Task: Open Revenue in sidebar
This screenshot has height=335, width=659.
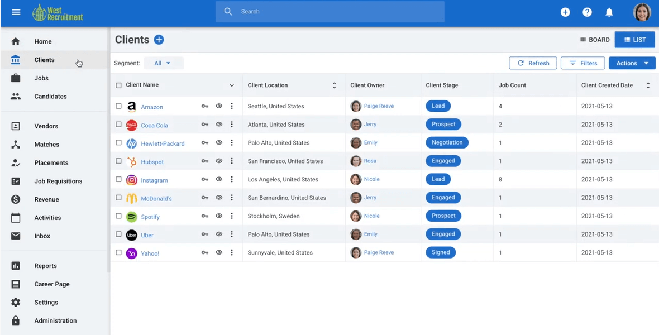Action: [x=55, y=199]
